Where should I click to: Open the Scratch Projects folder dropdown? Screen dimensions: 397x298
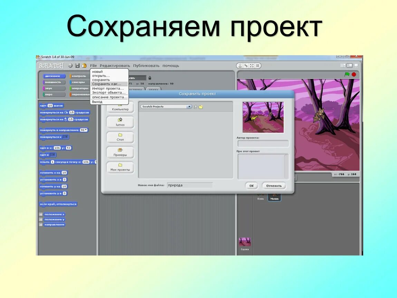pyautogui.click(x=166, y=107)
